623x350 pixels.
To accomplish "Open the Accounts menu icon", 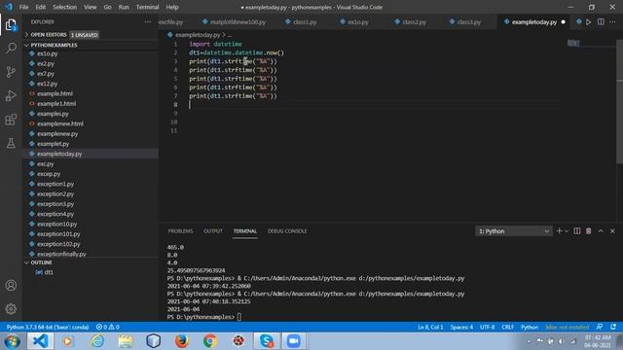I will pyautogui.click(x=11, y=285).
